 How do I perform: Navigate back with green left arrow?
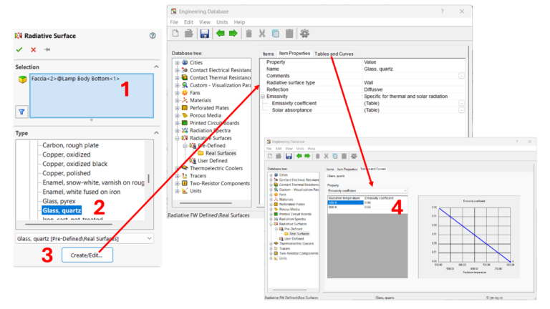(x=221, y=34)
